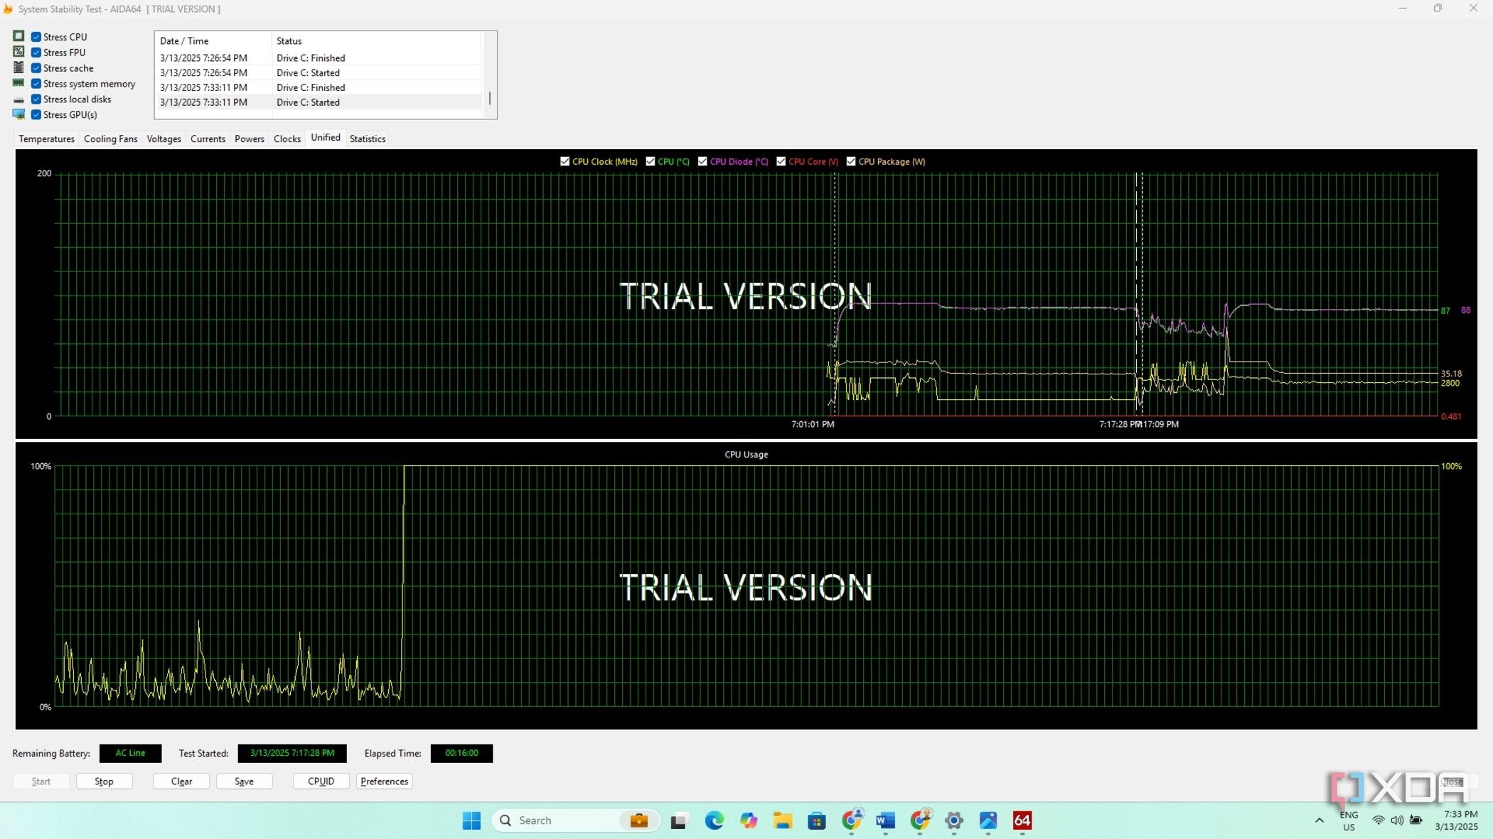Select the Voltages tab
This screenshot has width=1493, height=839.
tap(164, 139)
